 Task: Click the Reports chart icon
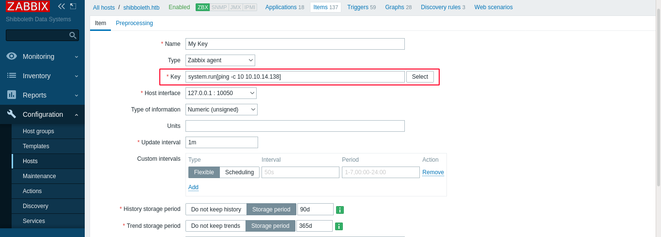point(12,95)
